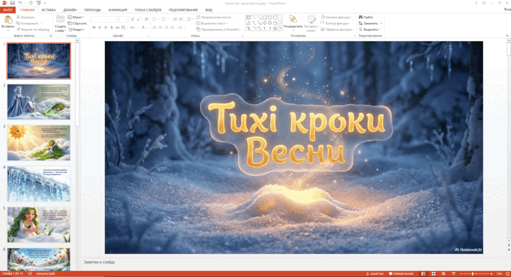Select the right arrow shape in the gallery

[265, 23]
